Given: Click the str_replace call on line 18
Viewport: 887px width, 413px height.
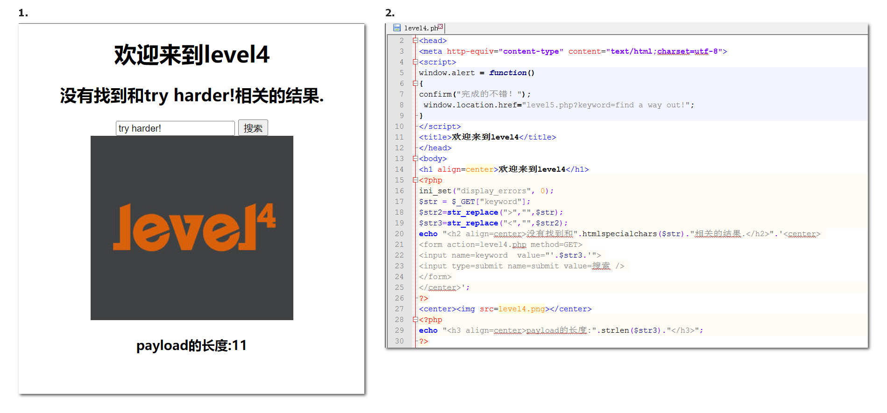Looking at the screenshot, I should 472,212.
